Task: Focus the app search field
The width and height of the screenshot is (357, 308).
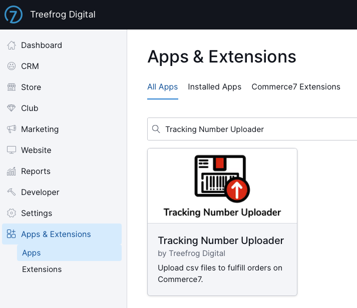Action: point(252,129)
